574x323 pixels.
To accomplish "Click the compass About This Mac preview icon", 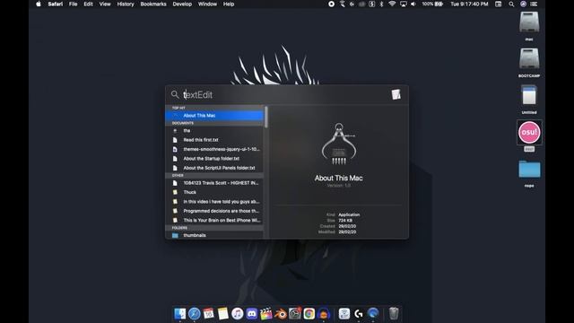I will tap(339, 144).
